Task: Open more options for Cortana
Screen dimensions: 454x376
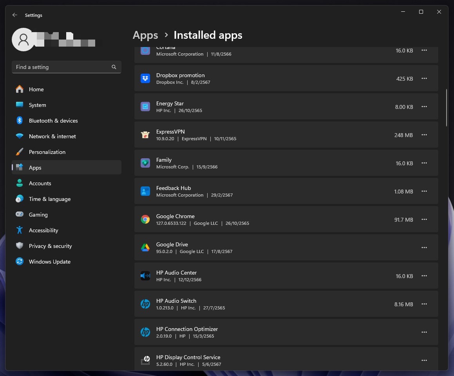Action: coord(424,51)
